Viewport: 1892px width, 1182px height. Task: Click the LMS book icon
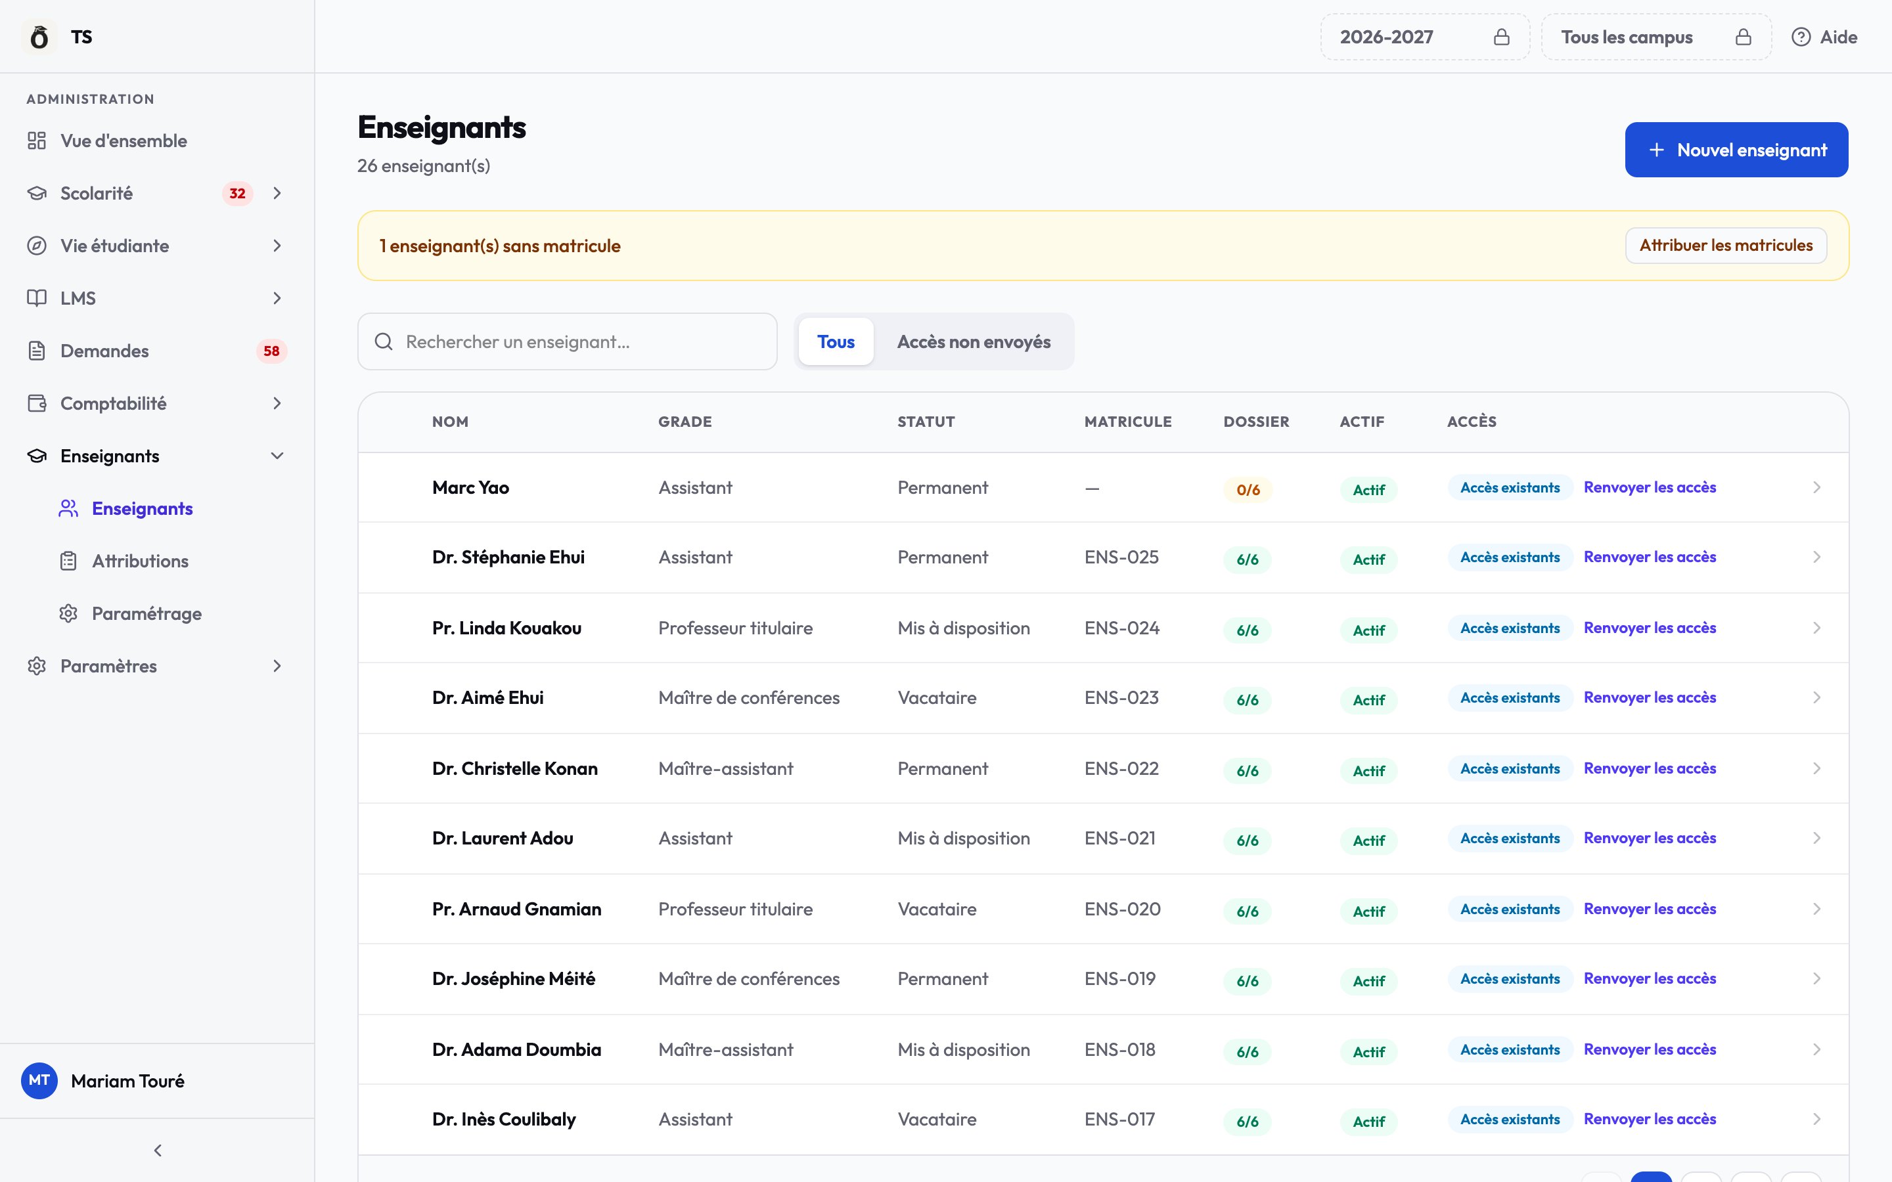[37, 298]
